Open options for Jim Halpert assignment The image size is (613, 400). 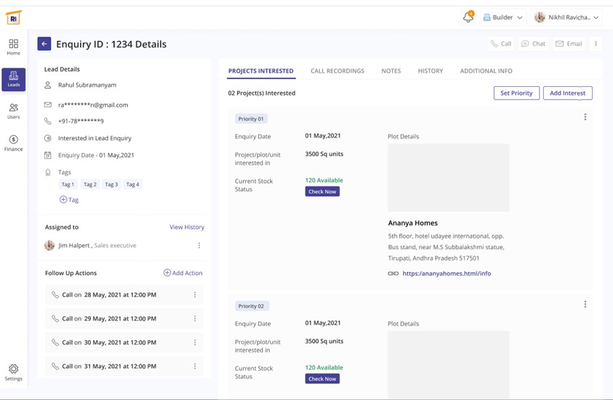(199, 245)
